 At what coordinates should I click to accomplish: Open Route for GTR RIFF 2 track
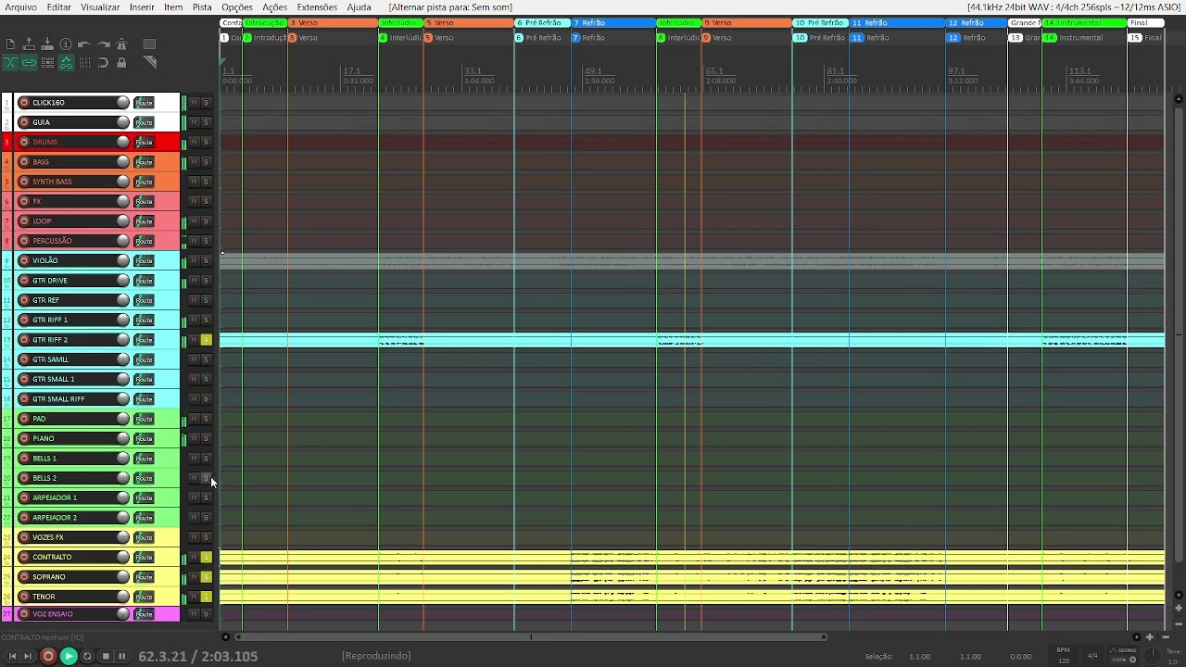pos(144,340)
